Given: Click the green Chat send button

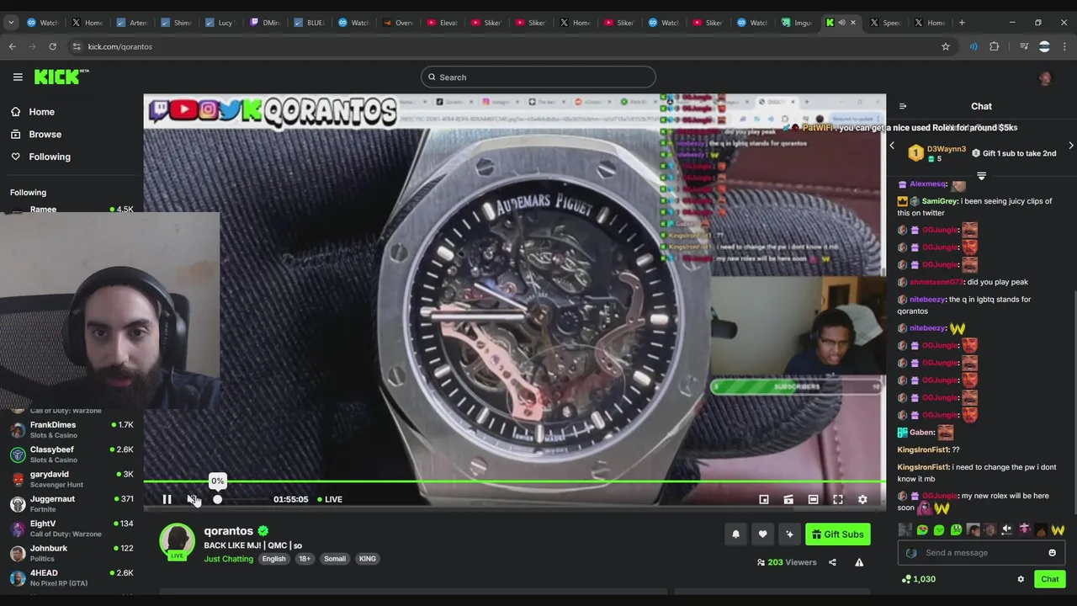Looking at the screenshot, I should tap(1049, 579).
